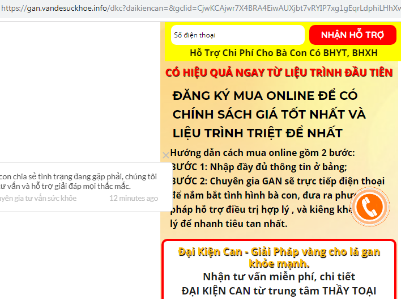401x299 pixels.
Task: Click the Số điện thoại input field
Action: [237, 35]
